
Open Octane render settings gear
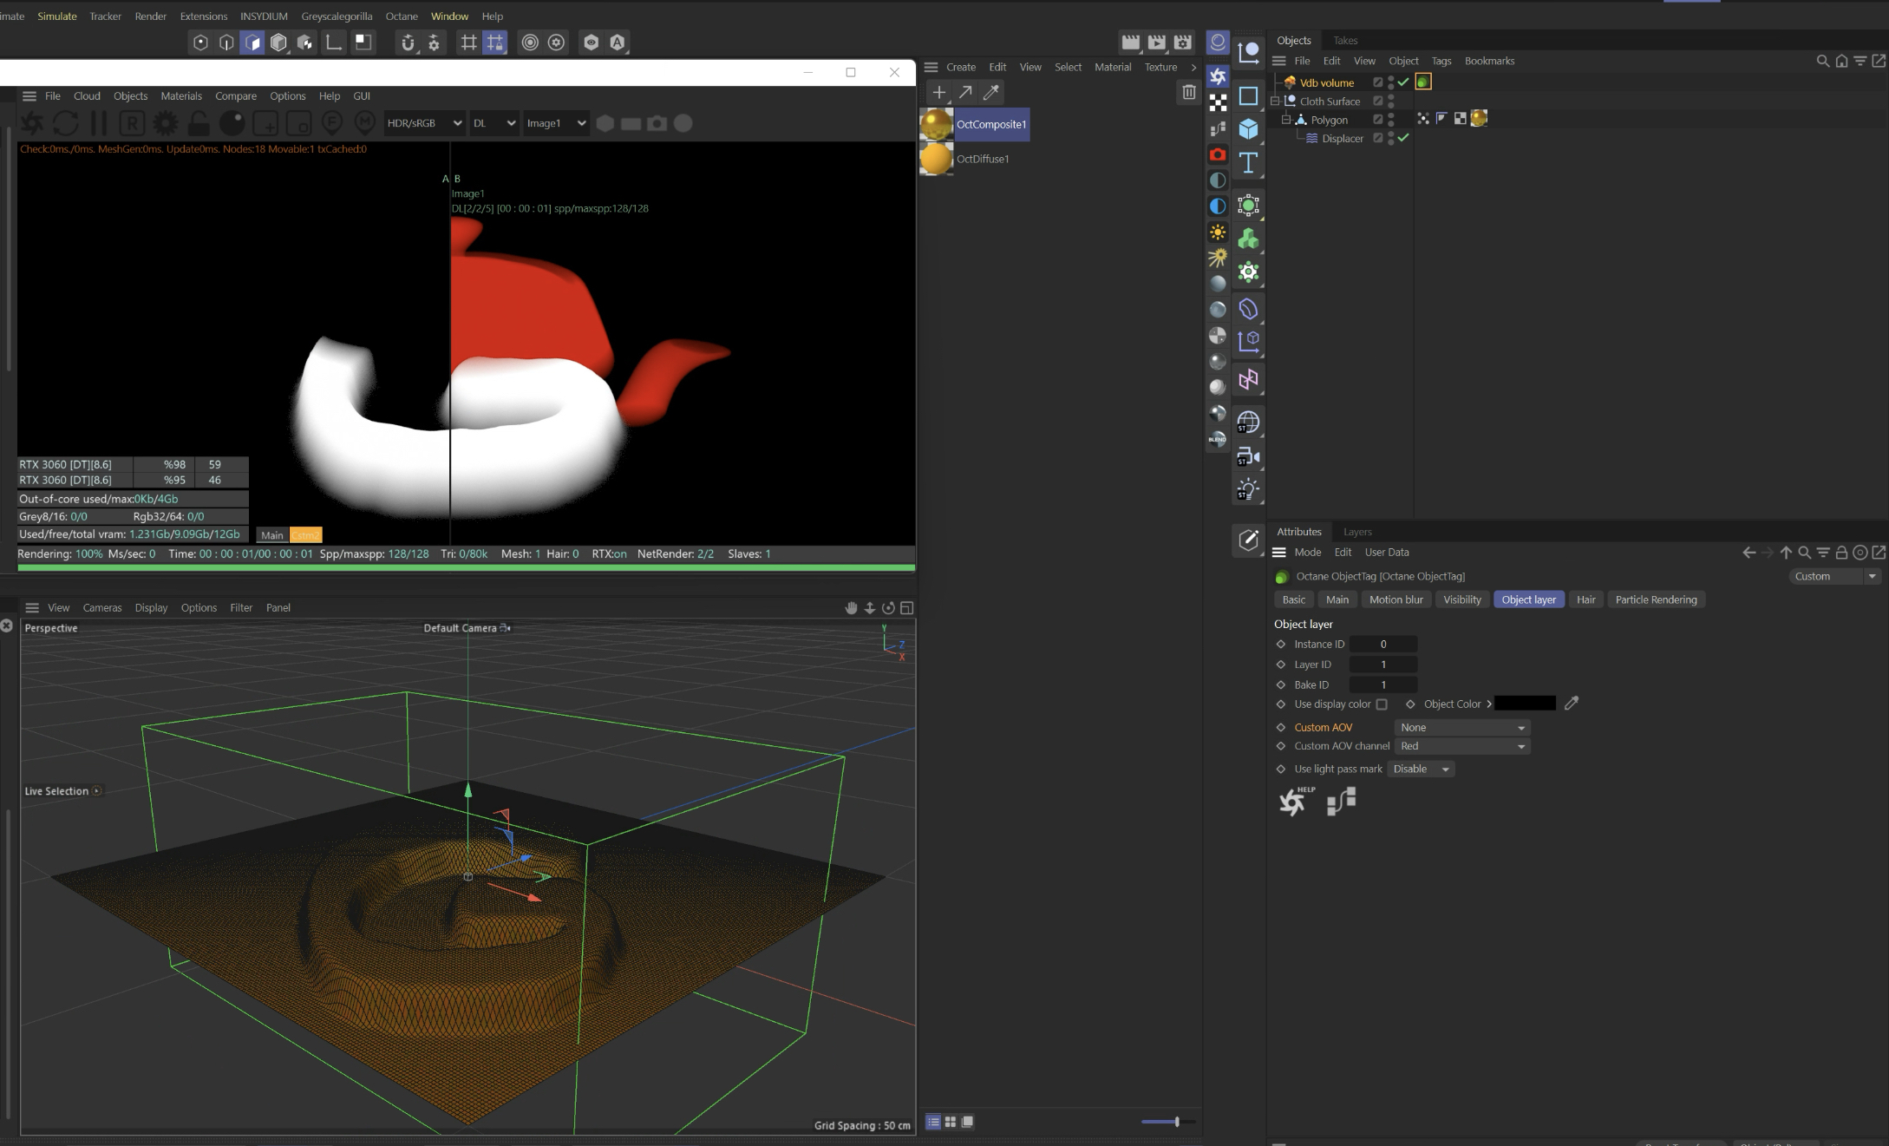point(165,123)
